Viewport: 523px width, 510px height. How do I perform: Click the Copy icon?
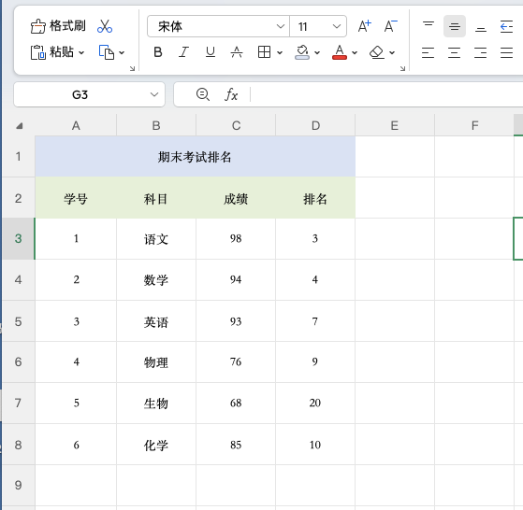click(x=107, y=52)
